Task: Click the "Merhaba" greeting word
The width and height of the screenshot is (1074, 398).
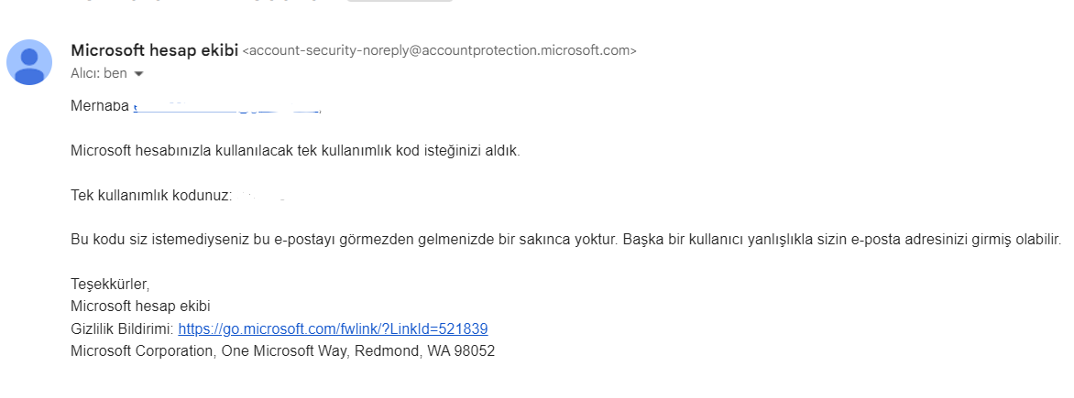Action: click(99, 106)
